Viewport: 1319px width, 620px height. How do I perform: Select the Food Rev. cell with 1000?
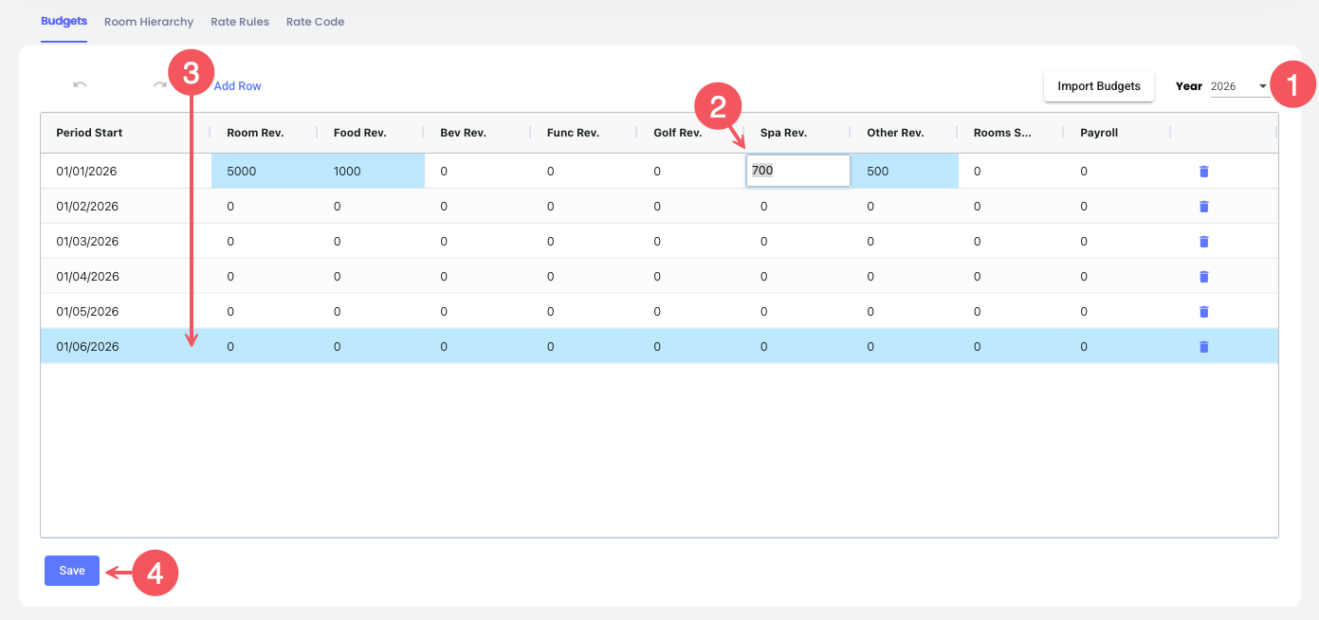[371, 172]
